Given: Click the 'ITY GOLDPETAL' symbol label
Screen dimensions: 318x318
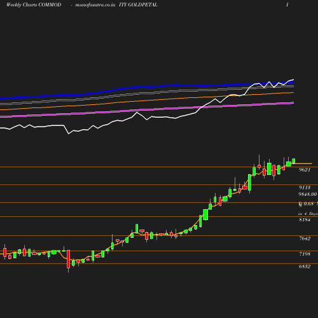Looking at the screenshot, I should (138, 5).
